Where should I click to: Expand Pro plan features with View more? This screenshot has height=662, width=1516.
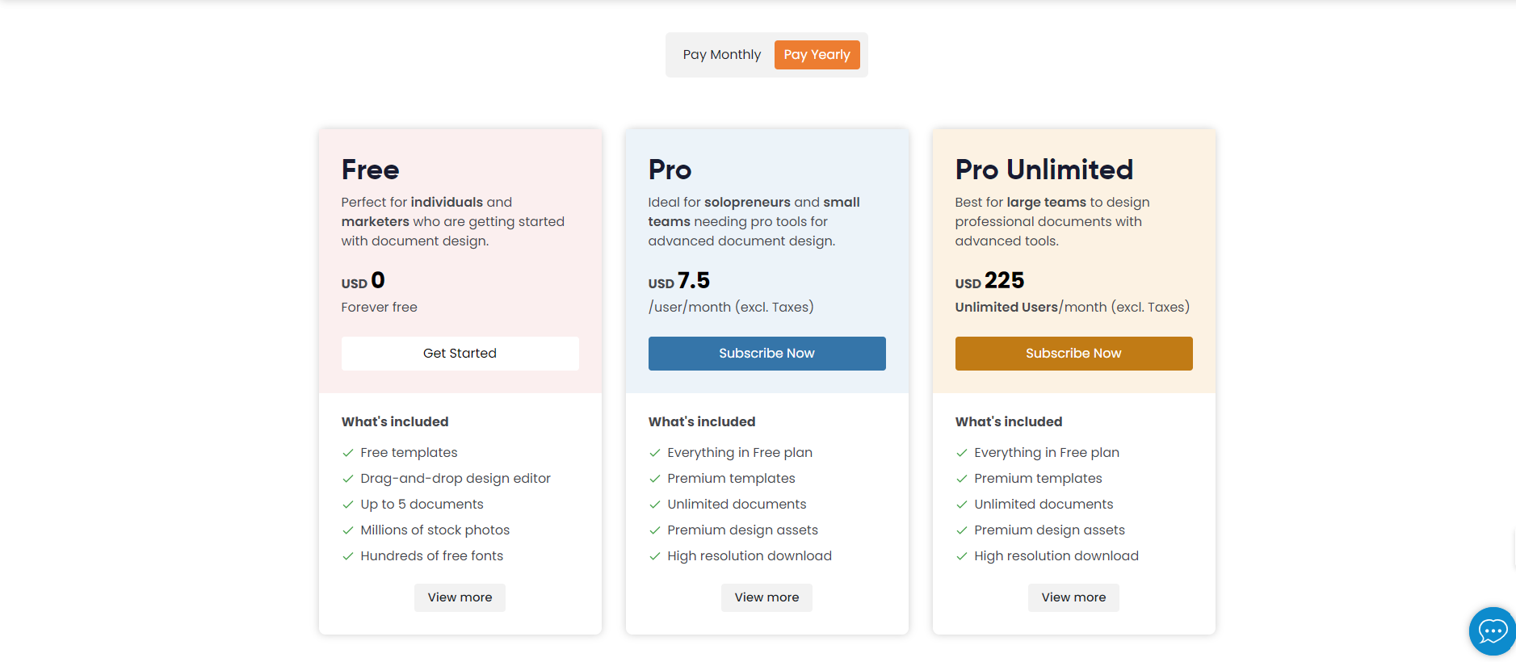click(x=766, y=597)
